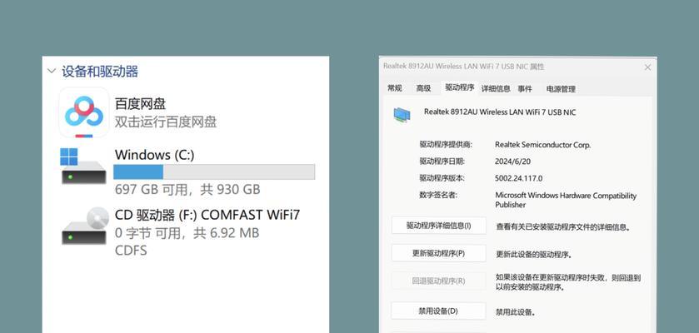Open the 百度网盘 cloud icon
699x333 pixels.
tap(84, 112)
